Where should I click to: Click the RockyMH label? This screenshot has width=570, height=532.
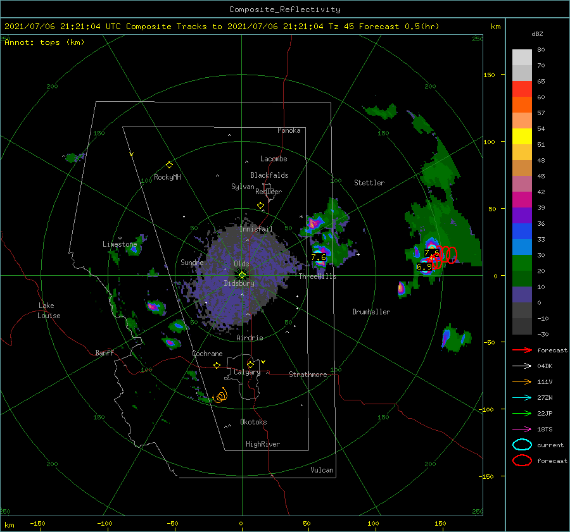pos(167,177)
